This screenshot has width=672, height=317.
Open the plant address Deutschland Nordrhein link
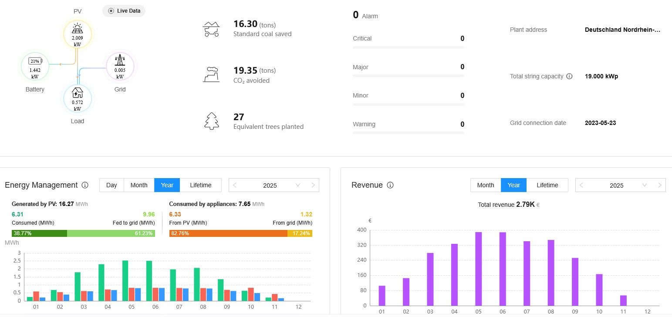pos(622,30)
